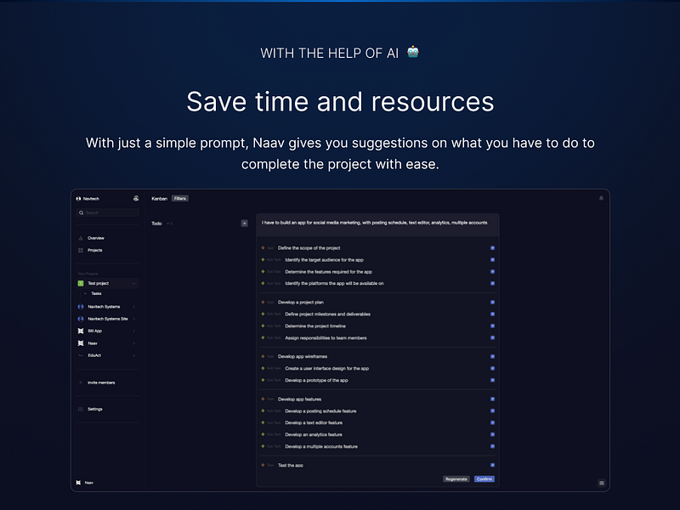
Task: Click the Projects grid icon
Action: (80, 250)
